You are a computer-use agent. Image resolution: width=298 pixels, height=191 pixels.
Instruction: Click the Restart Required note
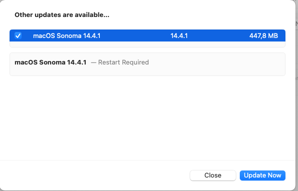point(123,62)
